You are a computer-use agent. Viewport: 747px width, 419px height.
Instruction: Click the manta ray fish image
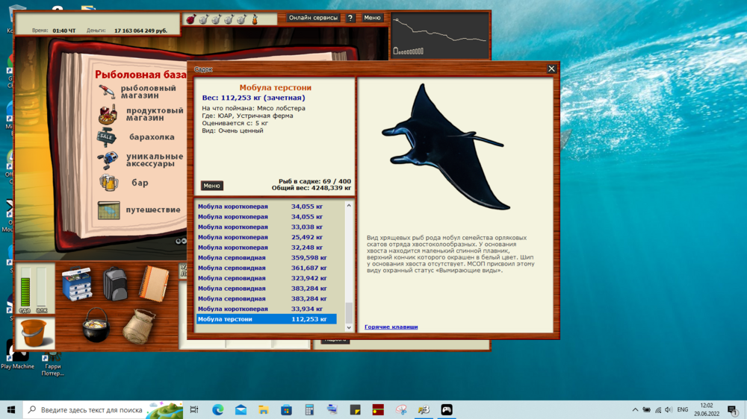click(x=445, y=148)
